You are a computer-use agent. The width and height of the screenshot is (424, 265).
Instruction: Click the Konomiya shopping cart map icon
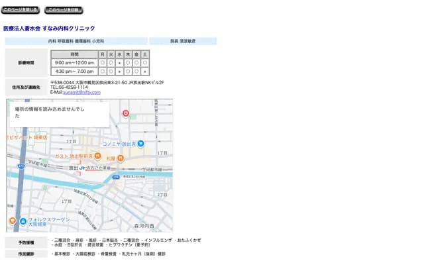point(140,144)
